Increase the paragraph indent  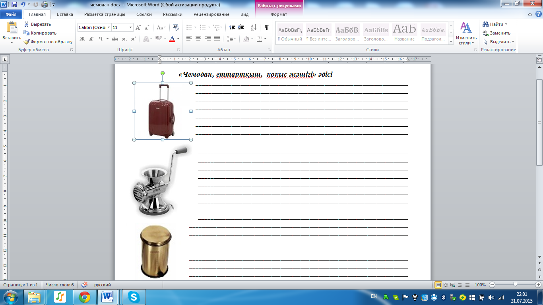coord(241,27)
